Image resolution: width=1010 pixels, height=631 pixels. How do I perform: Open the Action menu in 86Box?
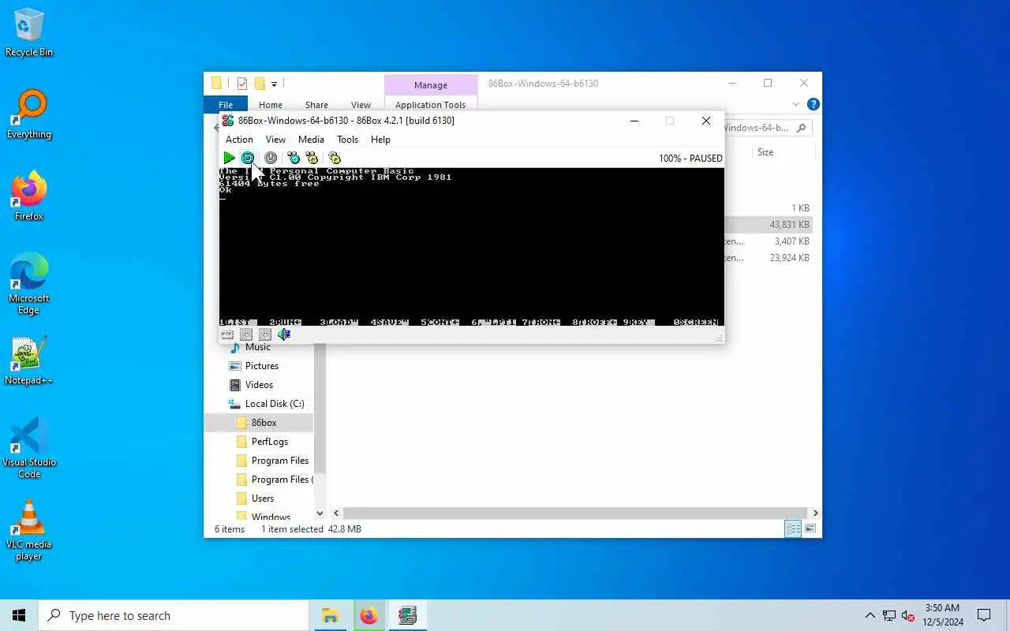point(239,140)
